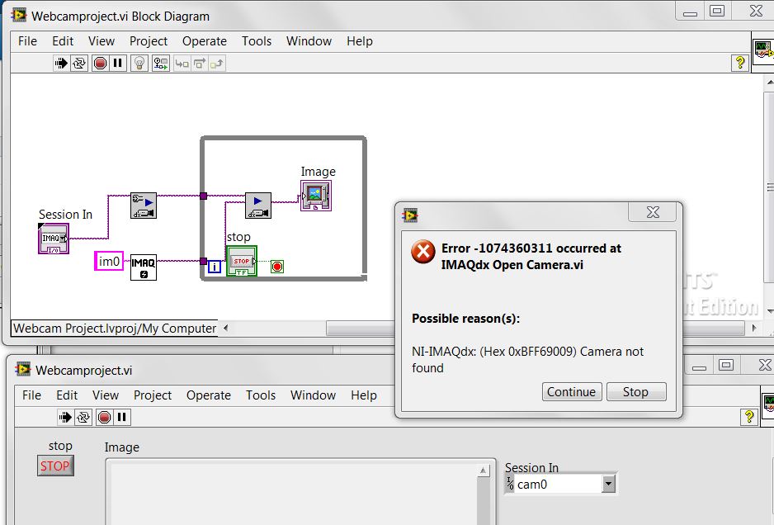Open Help menu in front panel window

pos(363,395)
